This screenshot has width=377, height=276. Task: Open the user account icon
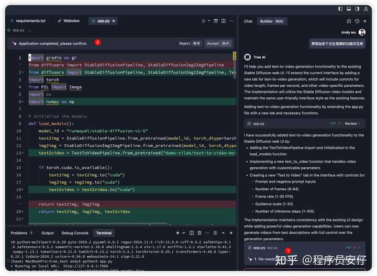(x=365, y=8)
